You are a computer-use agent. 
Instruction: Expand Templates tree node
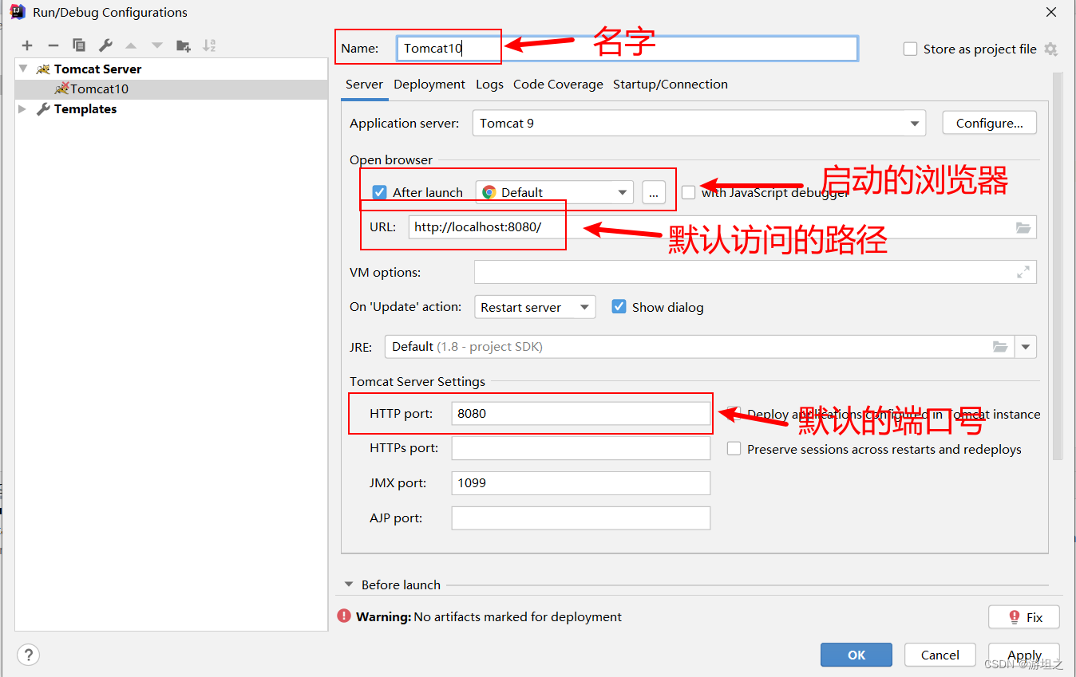[x=23, y=109]
